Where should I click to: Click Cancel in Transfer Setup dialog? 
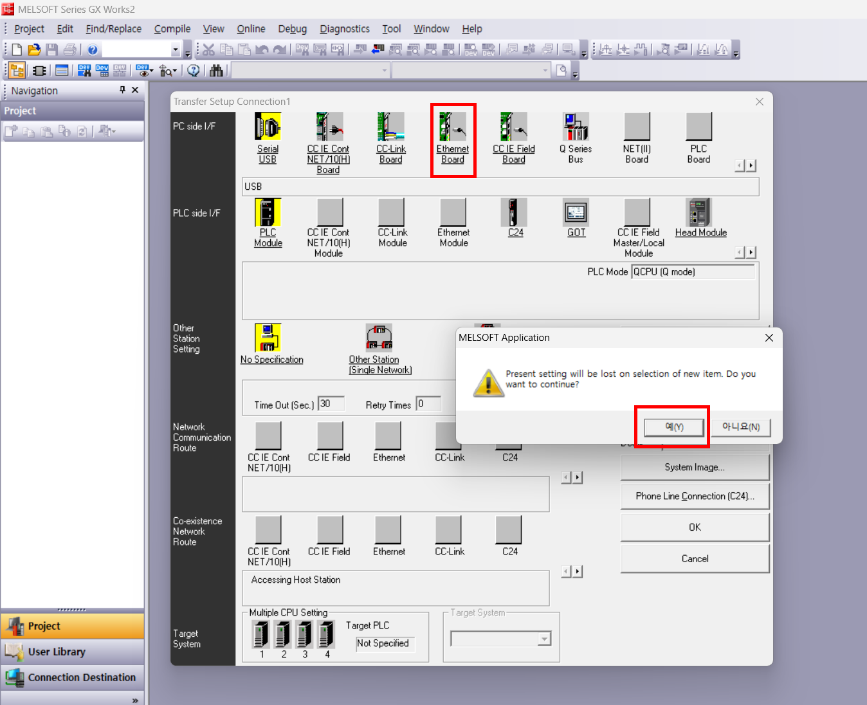tap(695, 559)
